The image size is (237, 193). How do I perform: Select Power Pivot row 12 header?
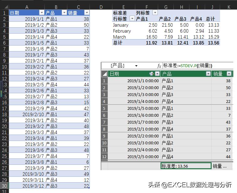coord(104,157)
